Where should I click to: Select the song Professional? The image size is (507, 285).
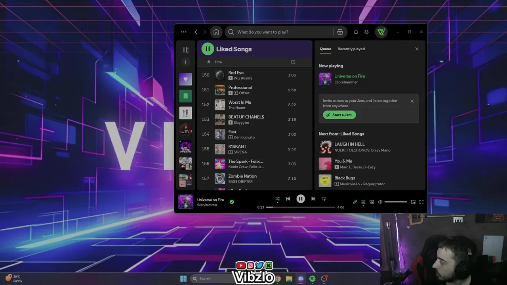click(x=240, y=87)
